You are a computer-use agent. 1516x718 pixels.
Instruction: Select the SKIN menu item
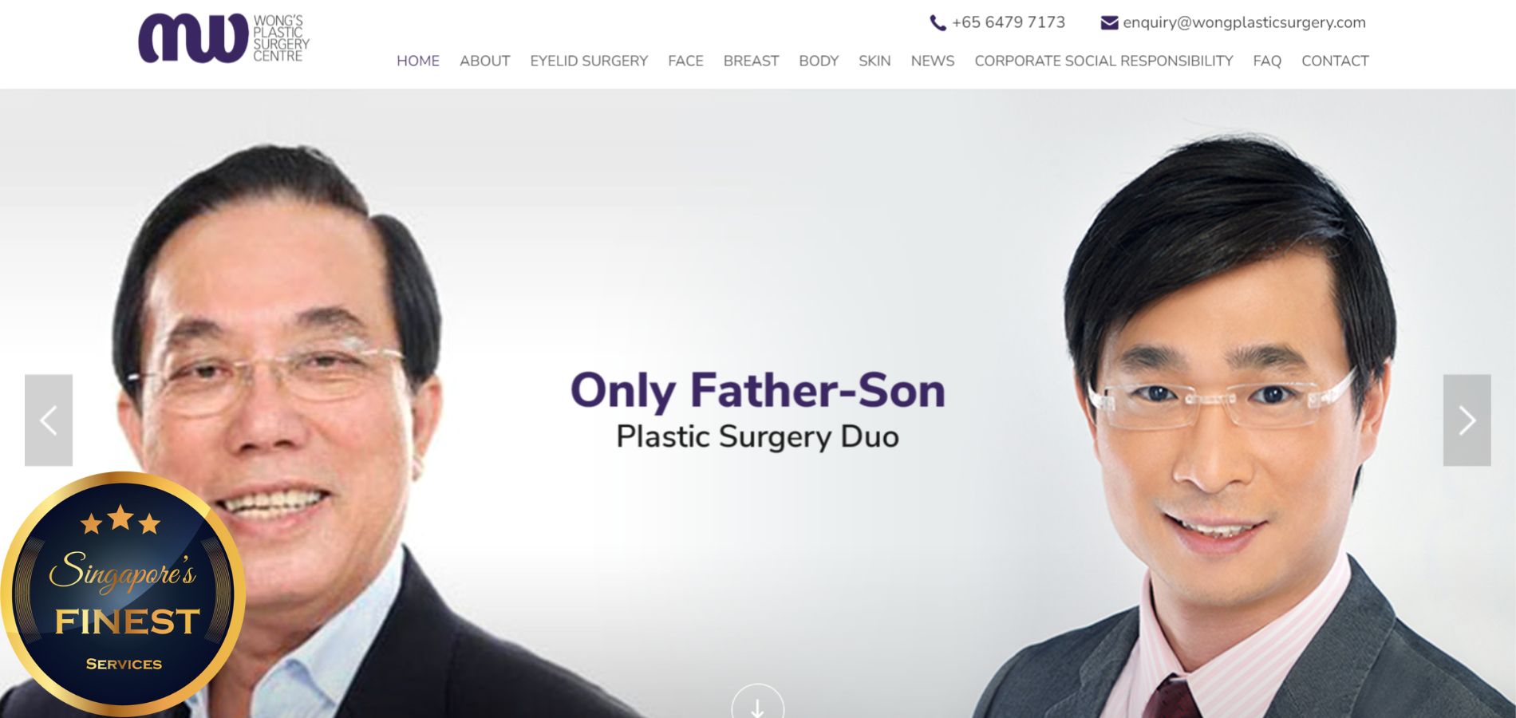874,61
